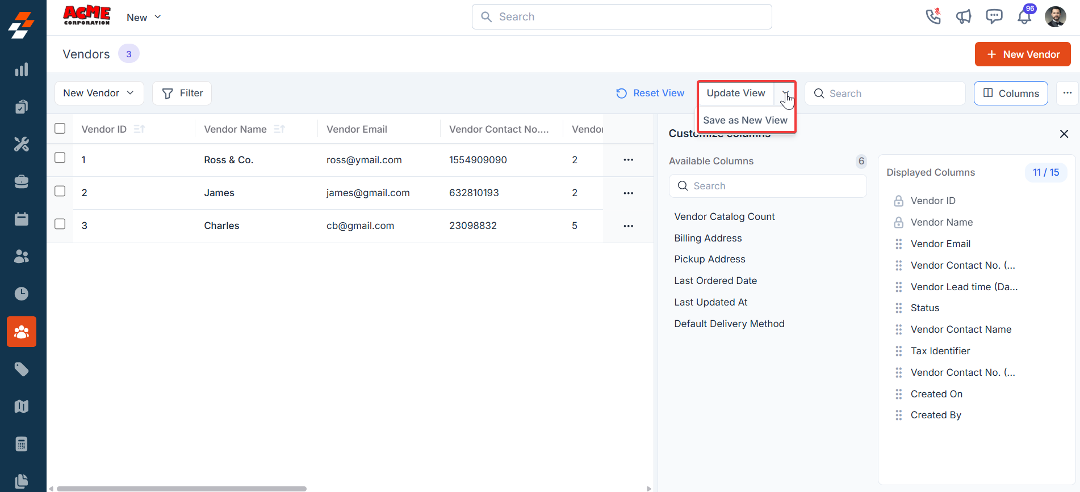Open the two-person contacts sidebar icon
The height and width of the screenshot is (492, 1080).
22,256
